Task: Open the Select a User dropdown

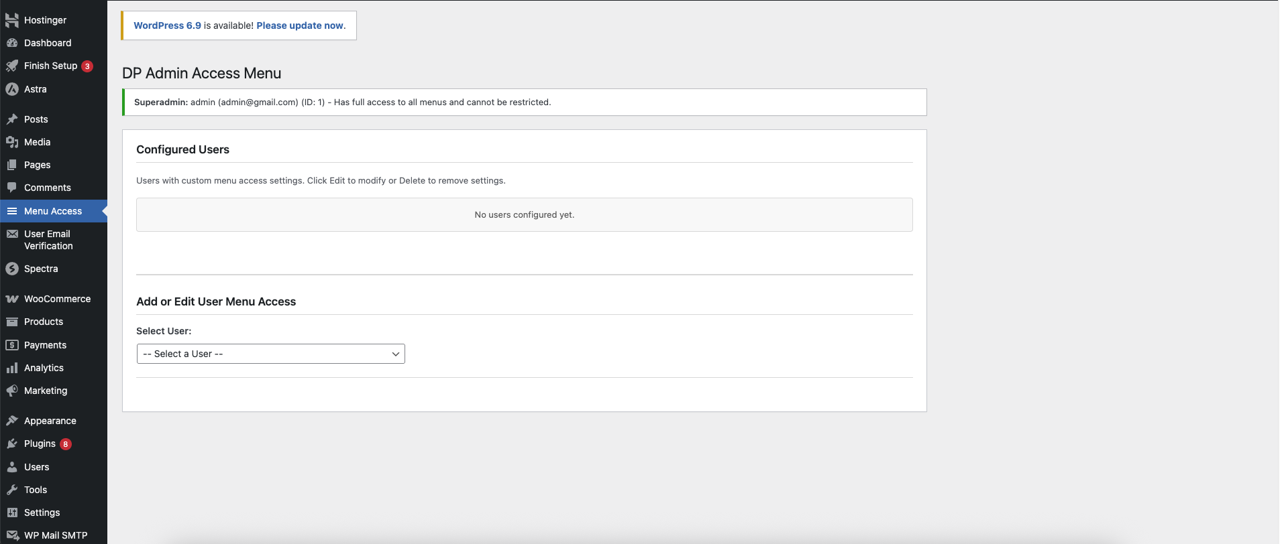Action: pyautogui.click(x=270, y=354)
